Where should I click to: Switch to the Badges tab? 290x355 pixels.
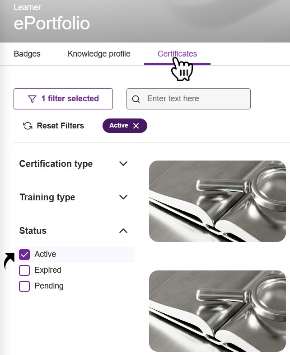click(x=27, y=54)
